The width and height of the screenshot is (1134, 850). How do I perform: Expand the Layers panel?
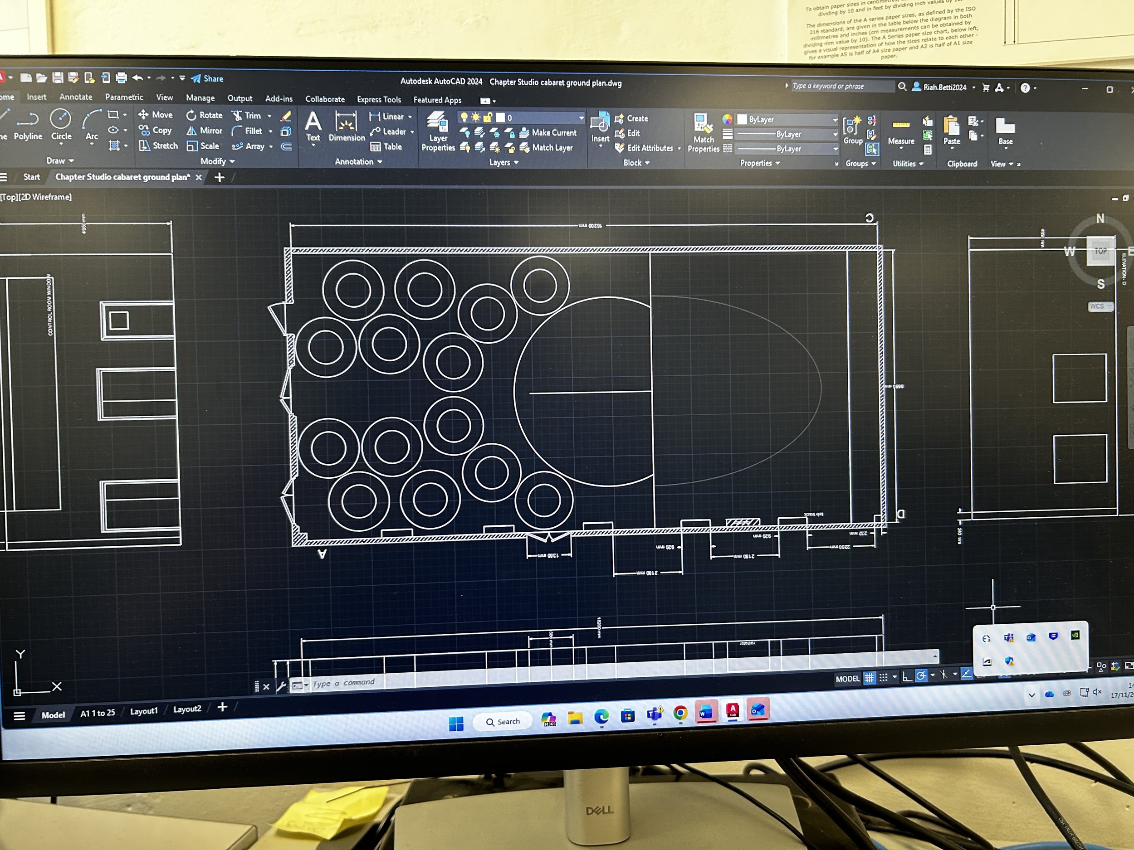point(503,162)
